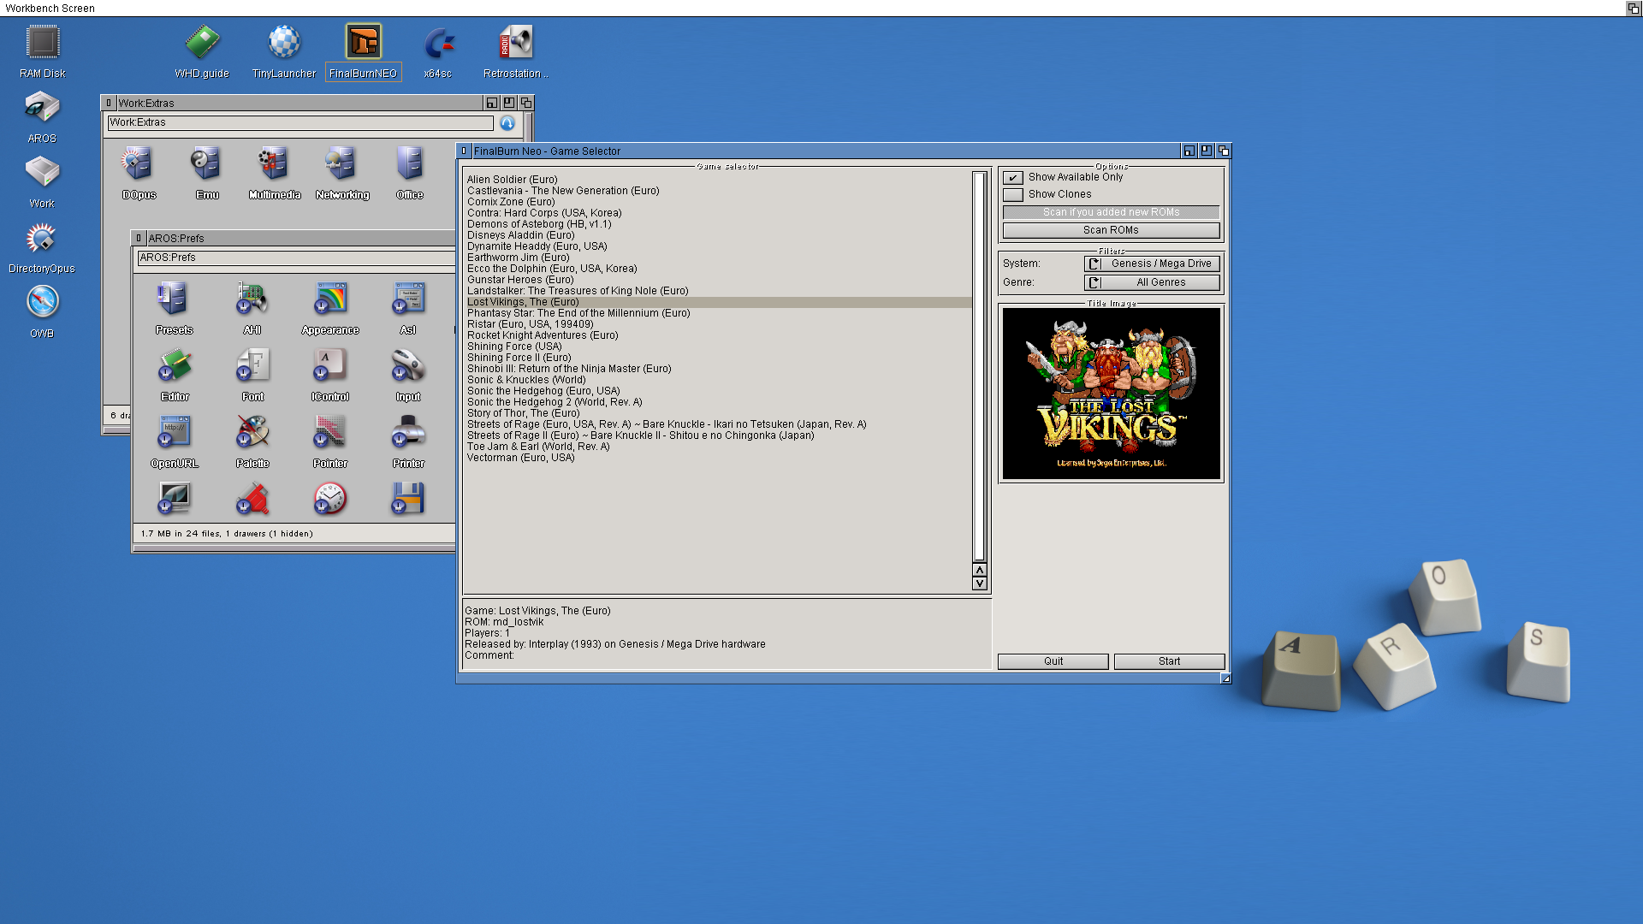Image resolution: width=1643 pixels, height=924 pixels.
Task: Cycle the System filter from Genesis / Mega Drive
Action: 1152,264
